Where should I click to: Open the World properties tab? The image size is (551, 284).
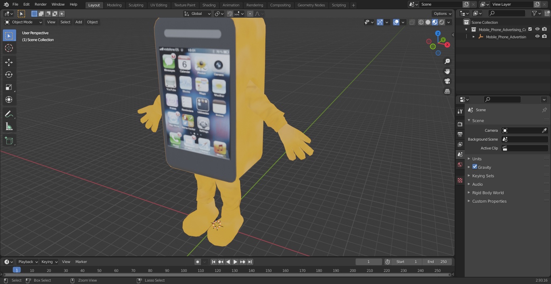[x=460, y=165]
